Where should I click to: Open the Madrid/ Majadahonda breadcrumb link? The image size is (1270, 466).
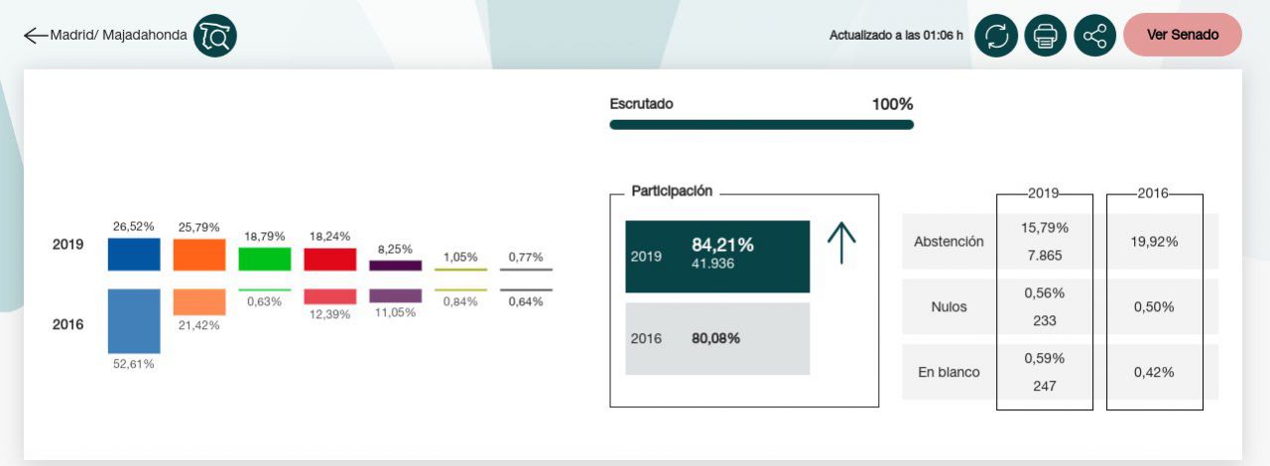coord(119,35)
